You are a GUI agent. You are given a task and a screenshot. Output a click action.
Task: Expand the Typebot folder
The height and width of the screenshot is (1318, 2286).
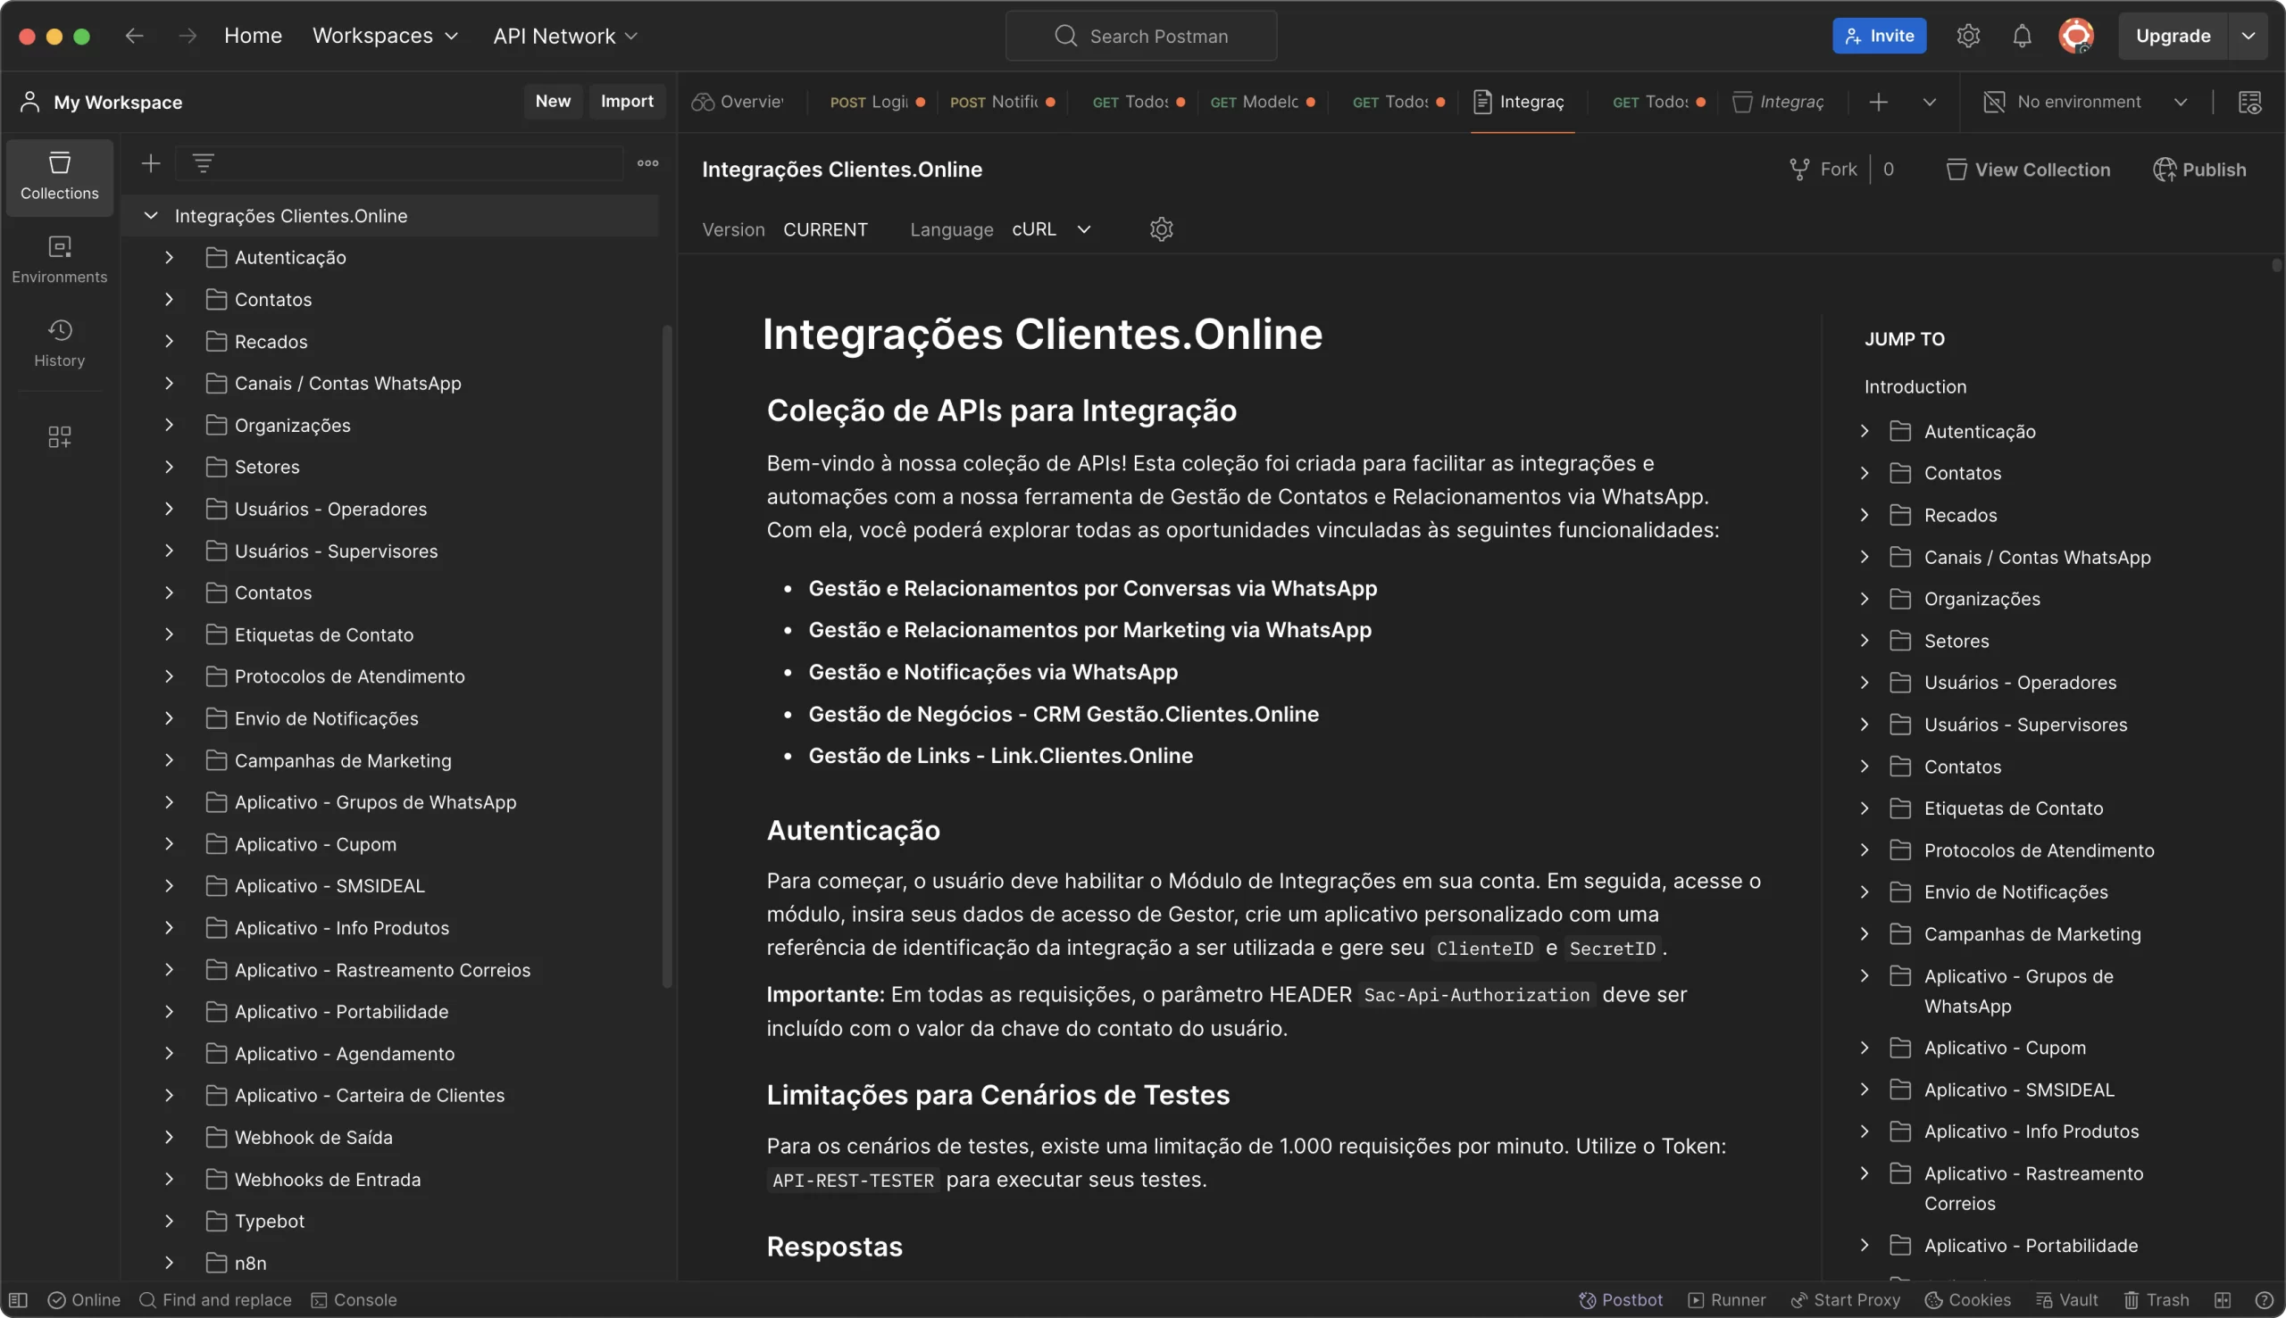pos(170,1220)
